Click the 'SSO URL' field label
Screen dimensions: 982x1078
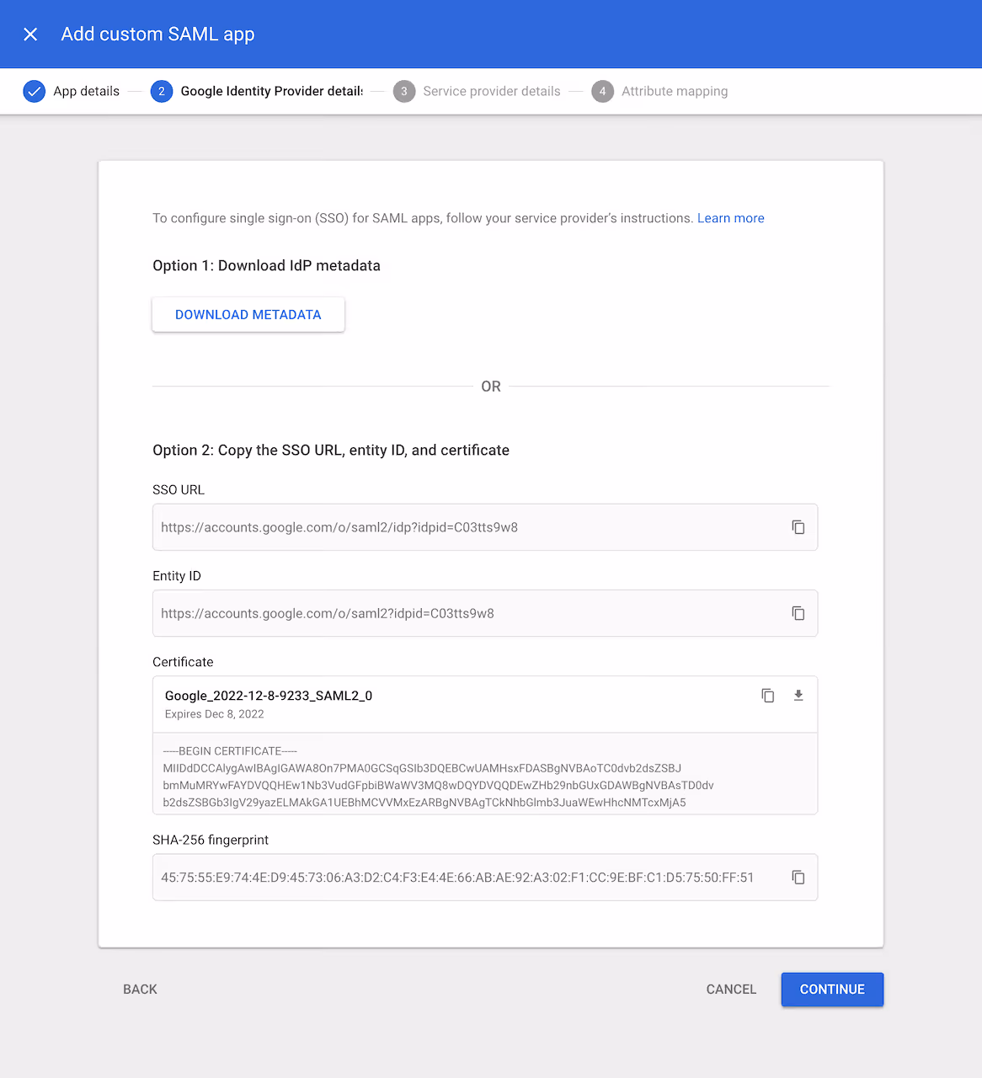(x=179, y=490)
